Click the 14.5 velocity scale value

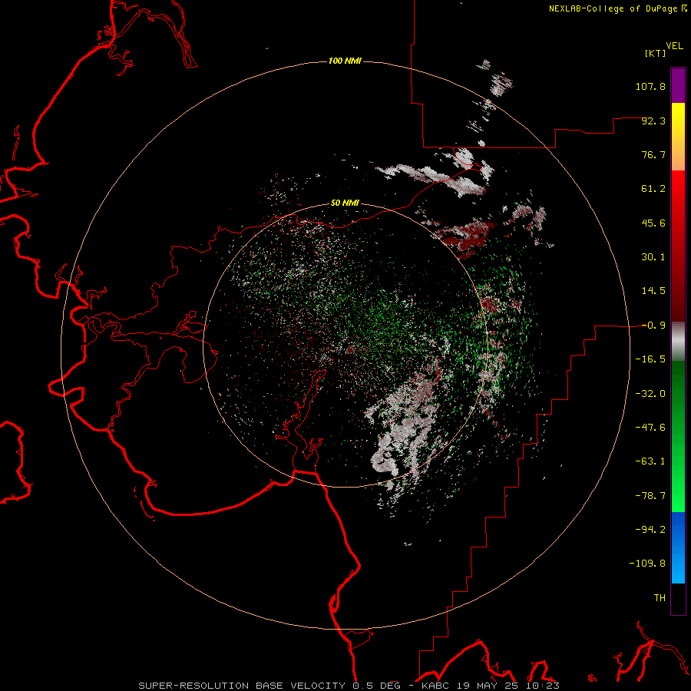click(x=653, y=291)
